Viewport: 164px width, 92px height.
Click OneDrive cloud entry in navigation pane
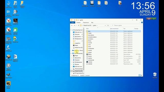coord(78,51)
